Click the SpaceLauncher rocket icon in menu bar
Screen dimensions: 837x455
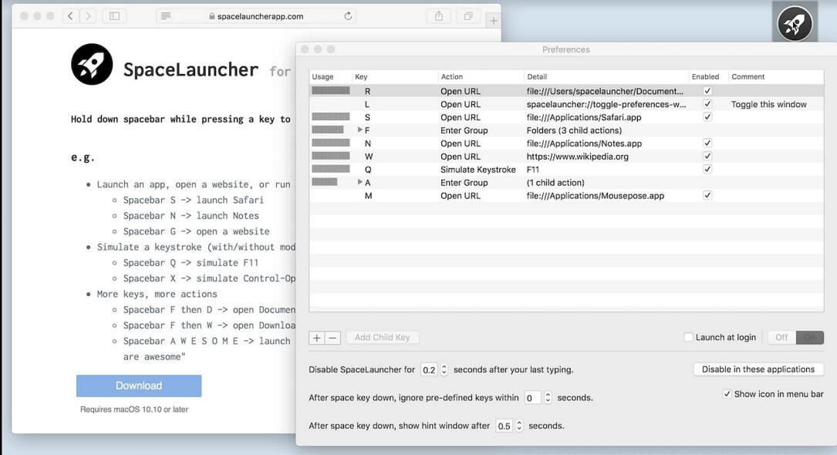point(794,24)
